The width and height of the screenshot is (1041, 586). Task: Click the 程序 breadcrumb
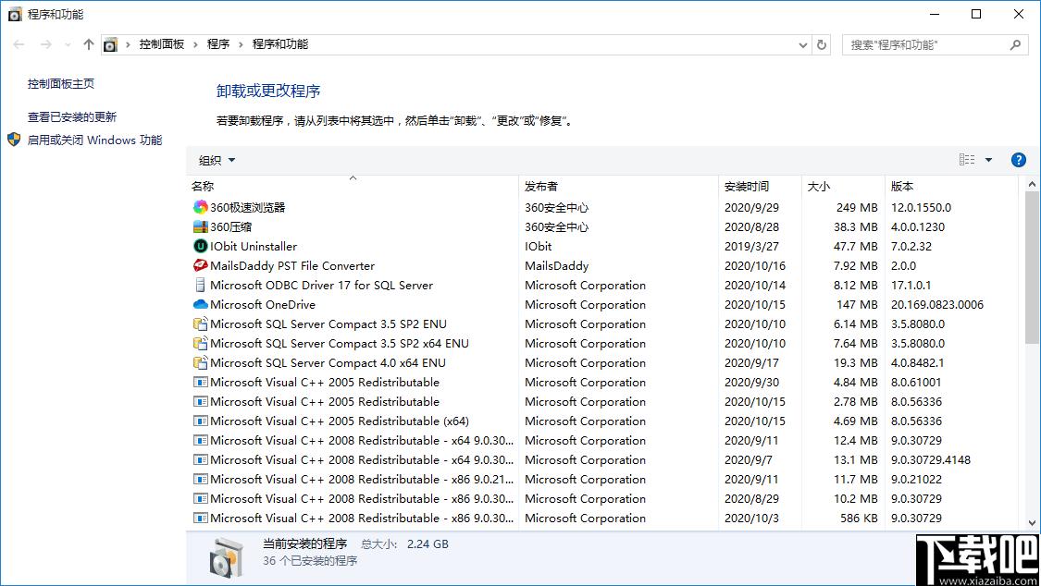click(217, 44)
